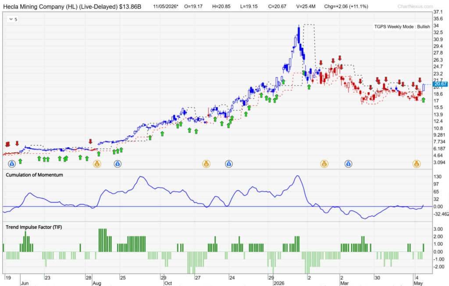Click the 2026 year label on the time axis
The width and height of the screenshot is (449, 286).
(279, 283)
